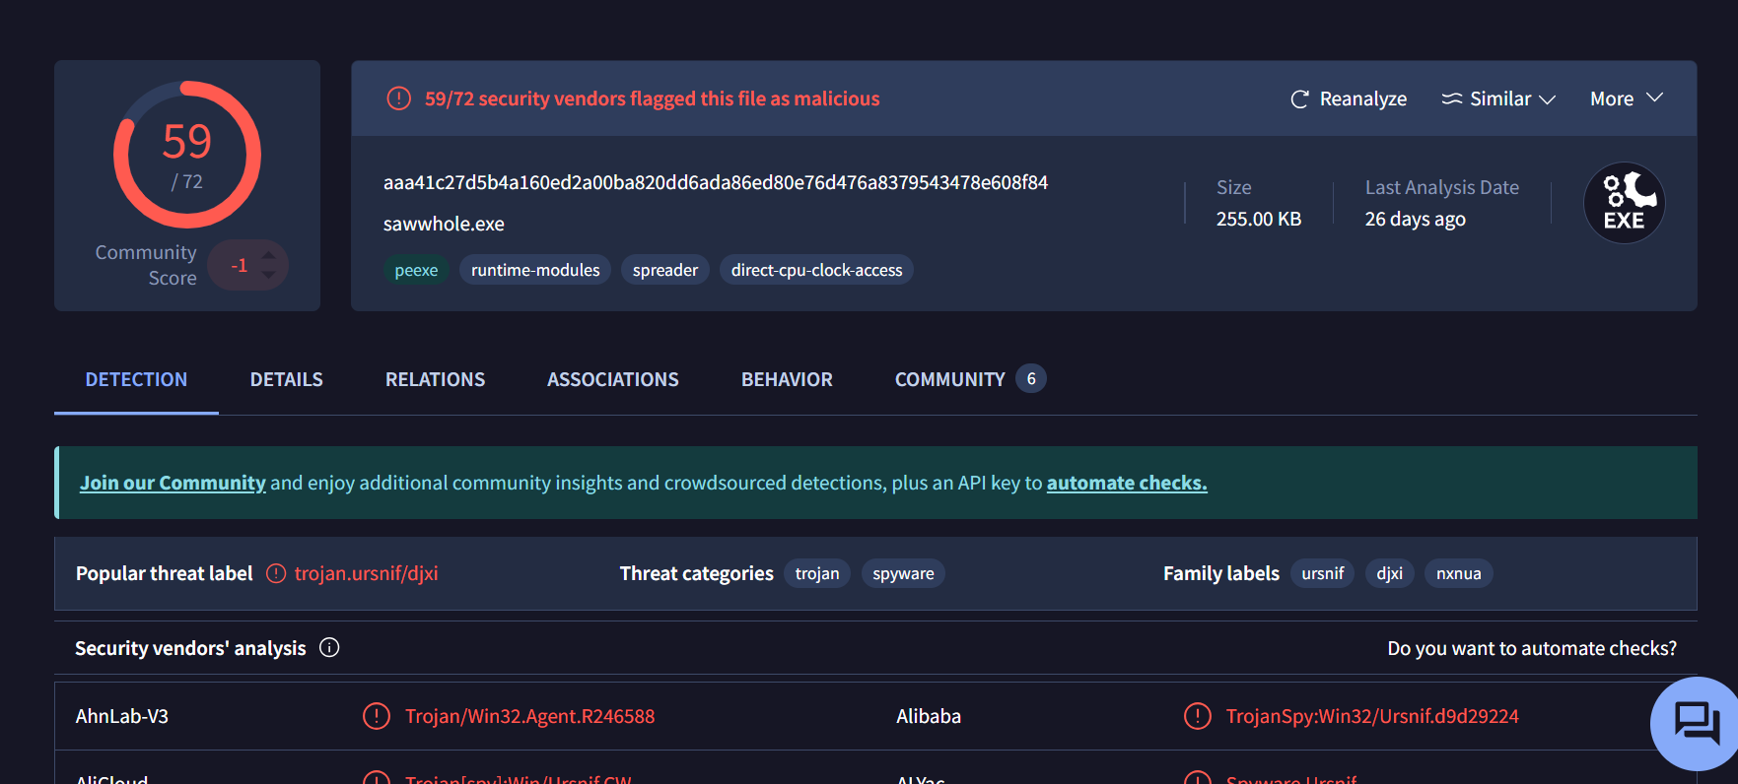Open the BEHAVIOR tab
Image resolution: width=1738 pixels, height=784 pixels.
pos(787,379)
